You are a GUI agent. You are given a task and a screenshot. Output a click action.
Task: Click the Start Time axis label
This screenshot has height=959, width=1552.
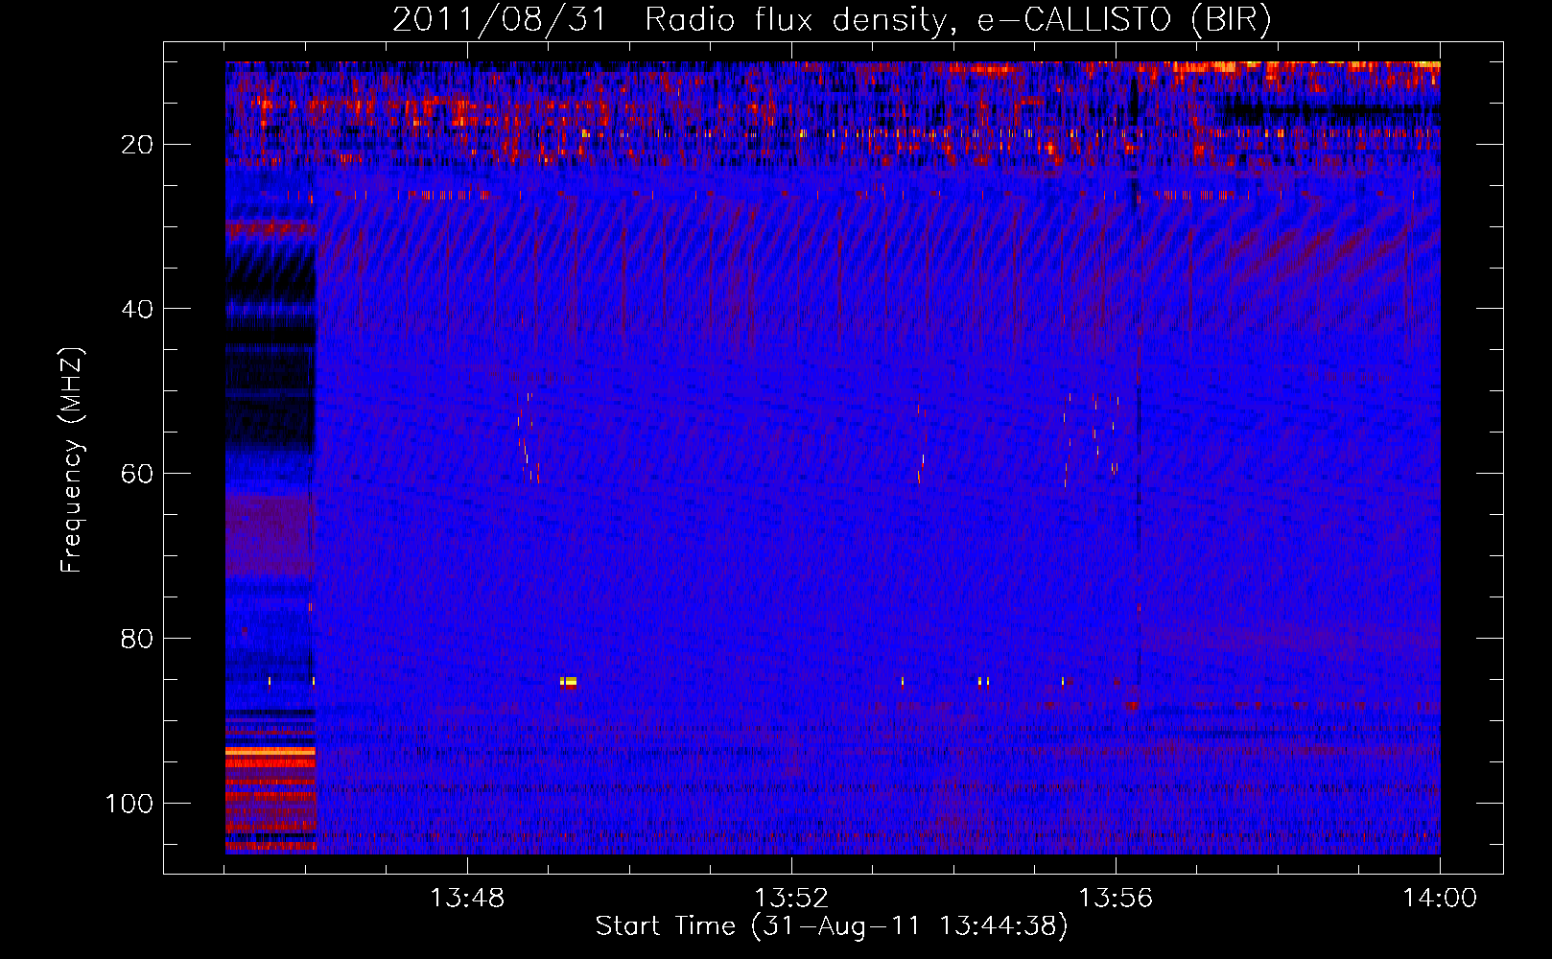tap(832, 926)
